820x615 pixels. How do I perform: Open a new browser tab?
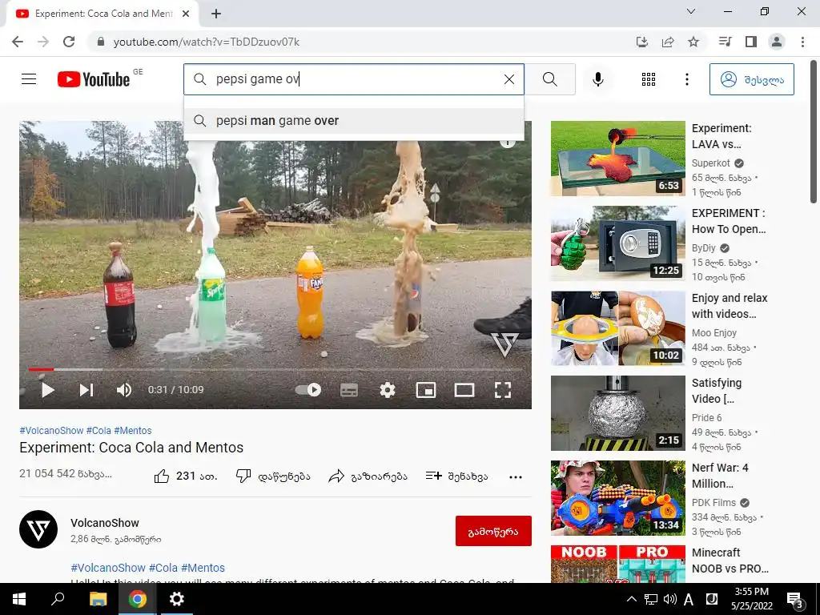(x=216, y=14)
